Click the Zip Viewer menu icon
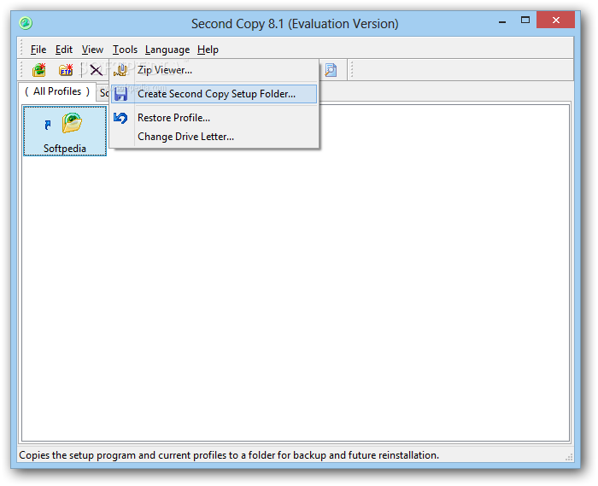 120,70
